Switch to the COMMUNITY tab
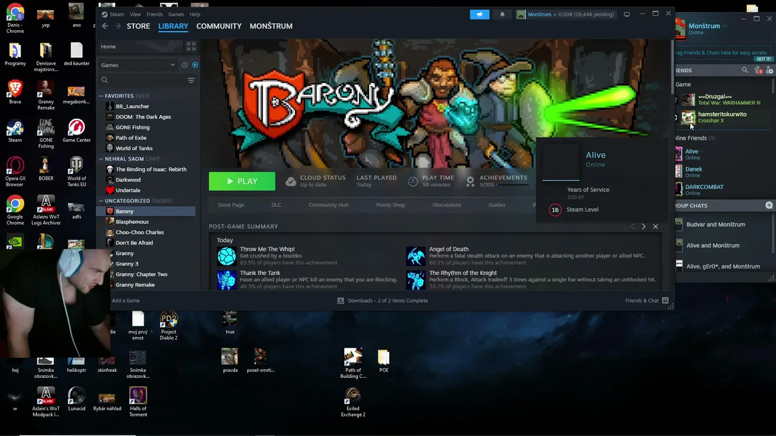 pyautogui.click(x=219, y=26)
